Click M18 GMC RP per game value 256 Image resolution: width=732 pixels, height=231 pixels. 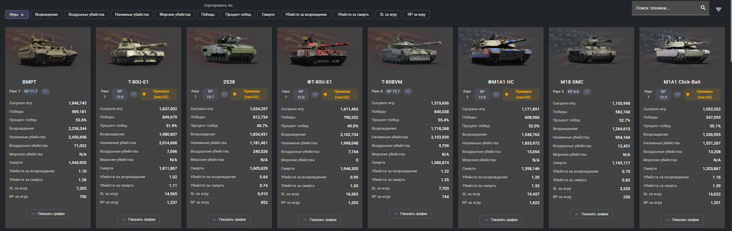tap(626, 197)
